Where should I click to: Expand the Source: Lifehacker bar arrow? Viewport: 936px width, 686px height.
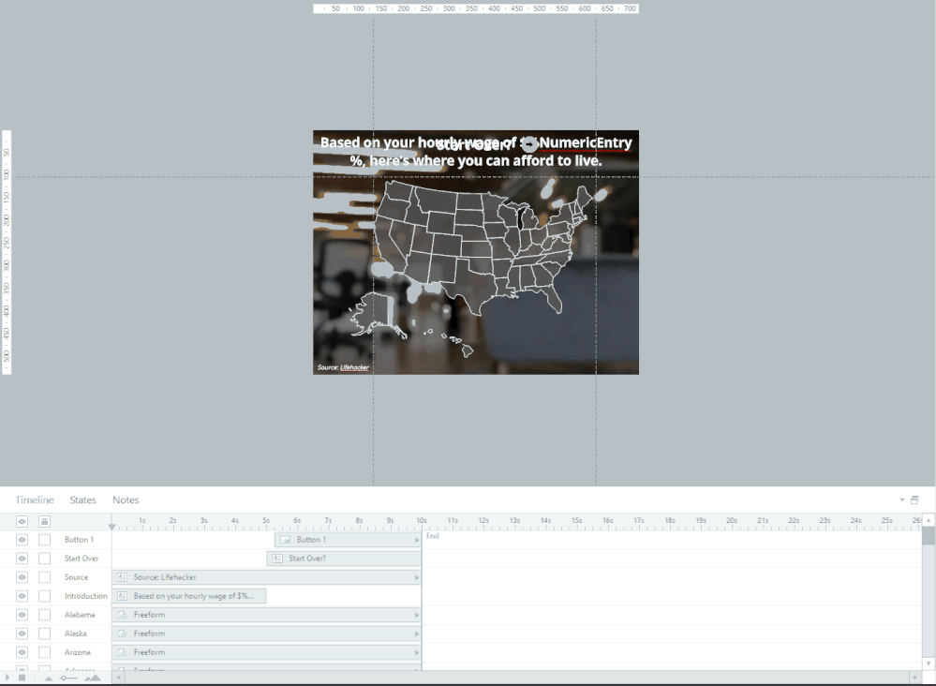[416, 577]
